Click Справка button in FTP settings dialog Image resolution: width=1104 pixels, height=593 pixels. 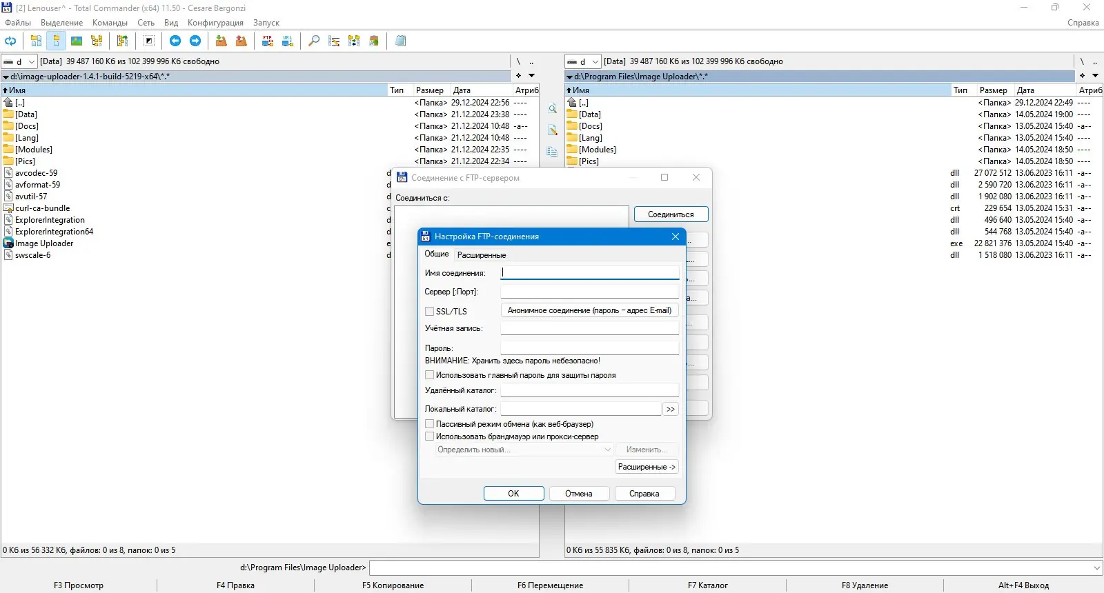coord(644,494)
